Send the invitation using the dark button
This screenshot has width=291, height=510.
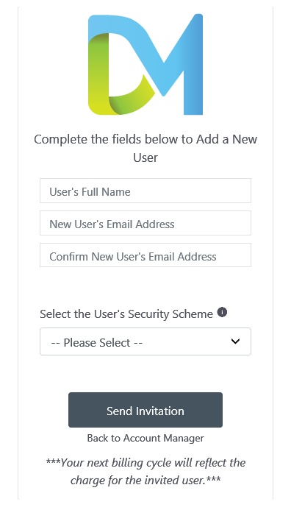145,410
